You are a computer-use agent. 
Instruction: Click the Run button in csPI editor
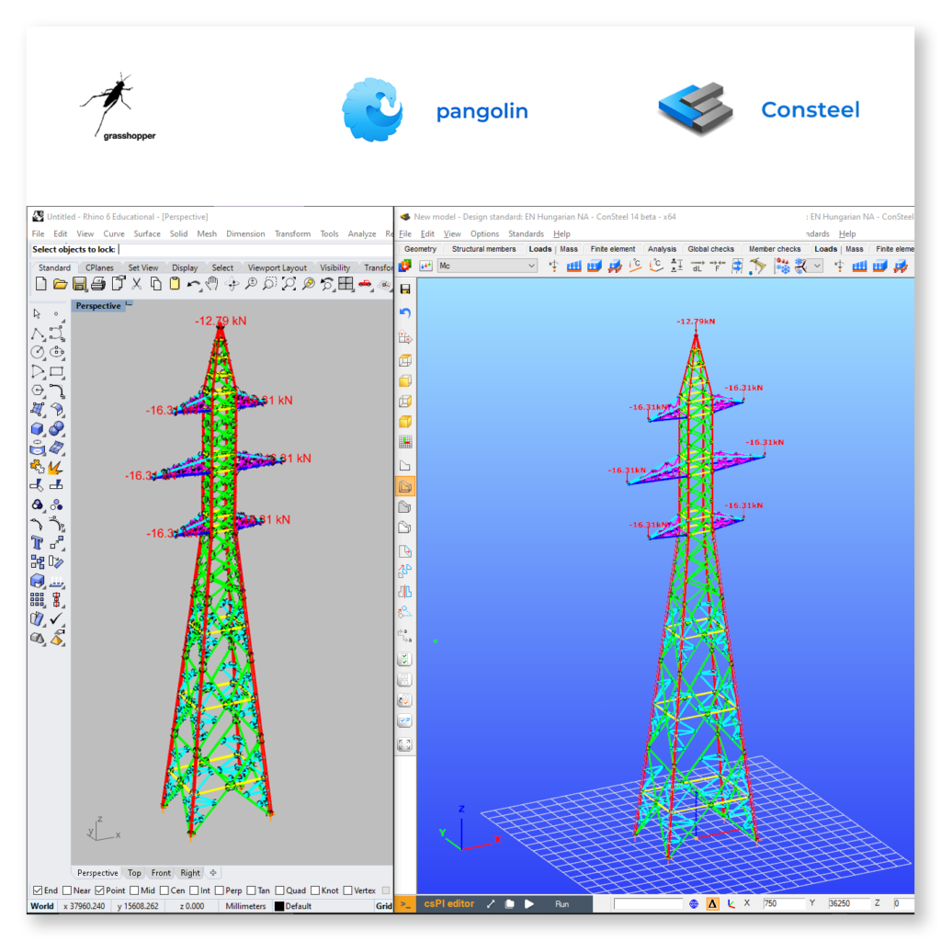[x=561, y=904]
